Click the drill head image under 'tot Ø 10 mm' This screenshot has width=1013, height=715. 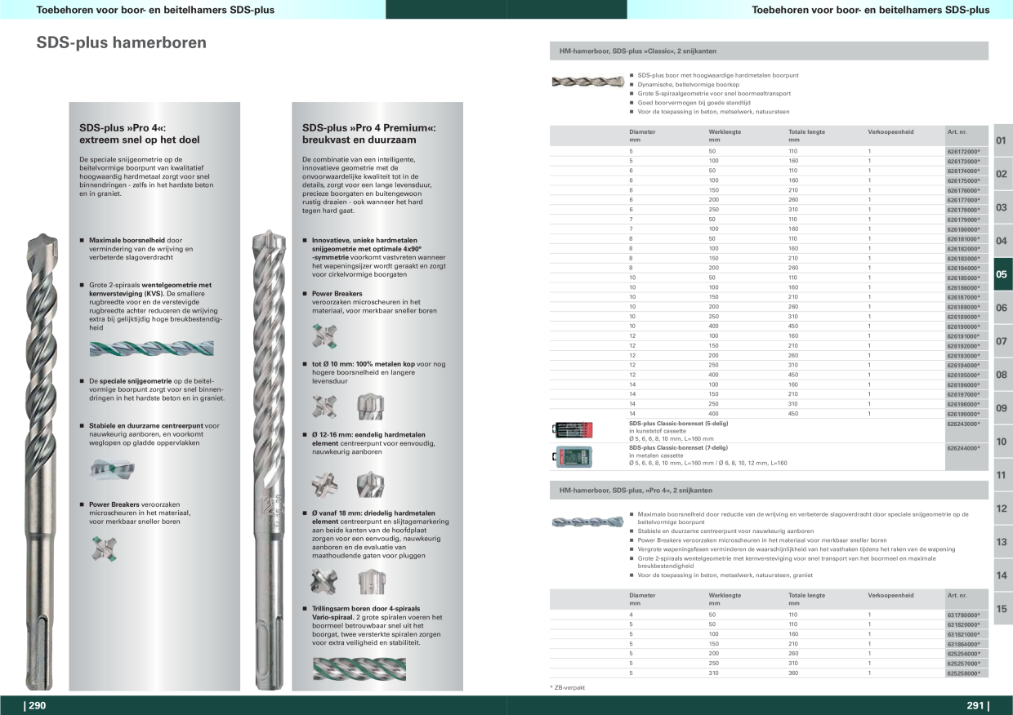[370, 406]
